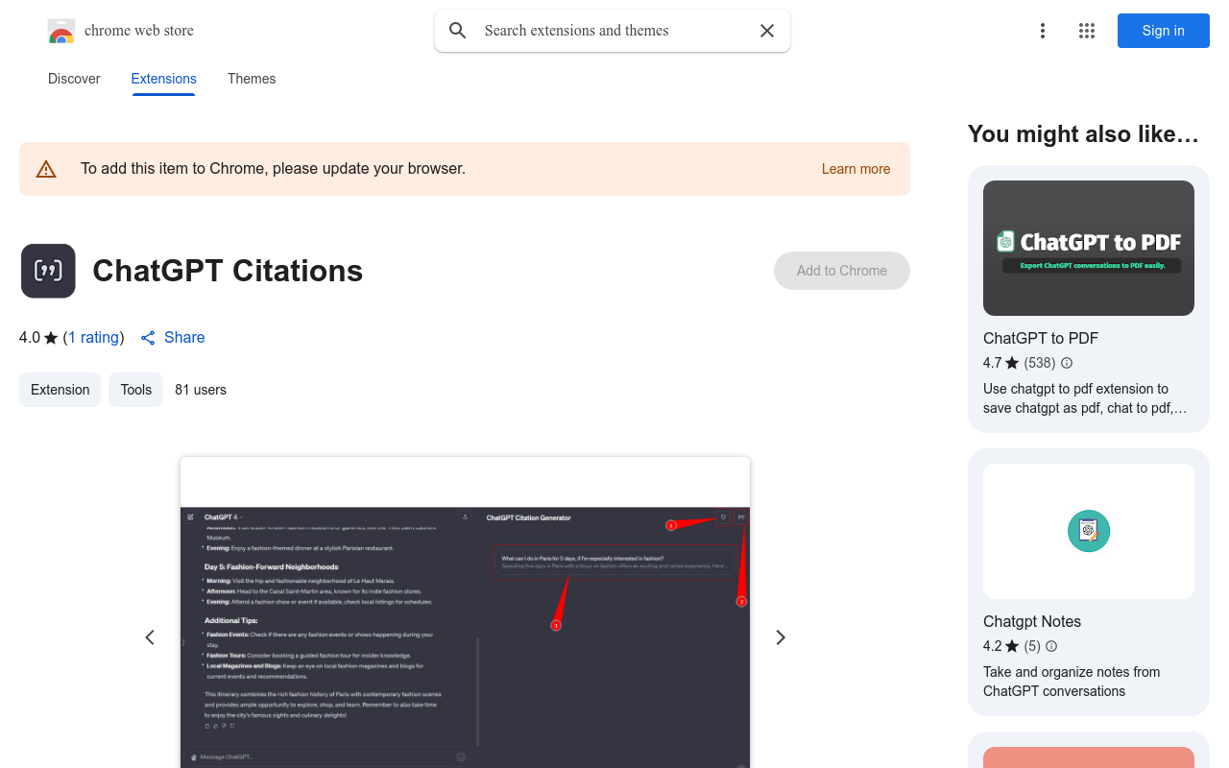The width and height of the screenshot is (1229, 768).
Task: Open the extension screenshot preview
Action: (465, 612)
